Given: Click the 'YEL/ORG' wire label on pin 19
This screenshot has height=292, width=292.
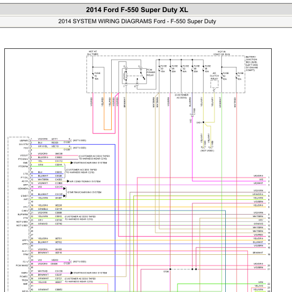Looking at the screenshot, I should tap(43, 205).
